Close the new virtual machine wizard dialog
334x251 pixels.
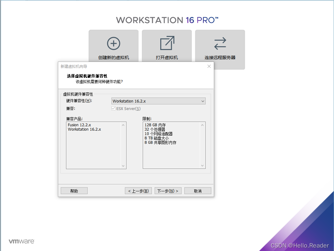(x=209, y=66)
